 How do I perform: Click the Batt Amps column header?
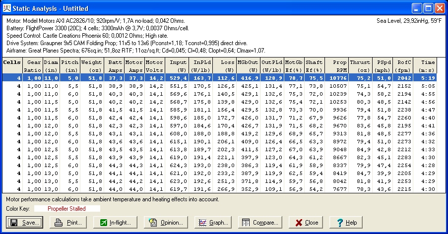pos(114,66)
